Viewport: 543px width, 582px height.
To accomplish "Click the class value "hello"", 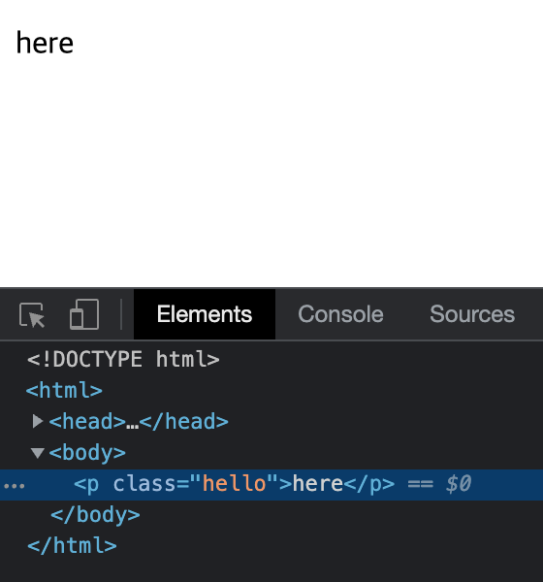I will 235,484.
